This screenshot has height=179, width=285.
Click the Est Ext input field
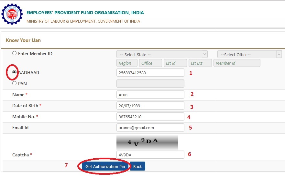[x=200, y=63]
